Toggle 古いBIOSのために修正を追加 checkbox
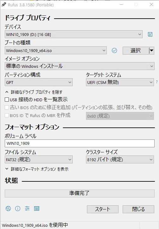This screenshot has height=229, width=159. 7,108
